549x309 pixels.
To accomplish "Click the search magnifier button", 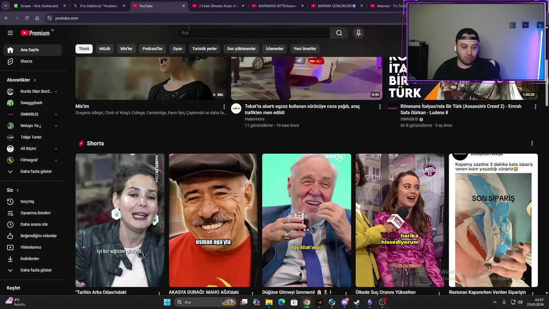I will [339, 33].
